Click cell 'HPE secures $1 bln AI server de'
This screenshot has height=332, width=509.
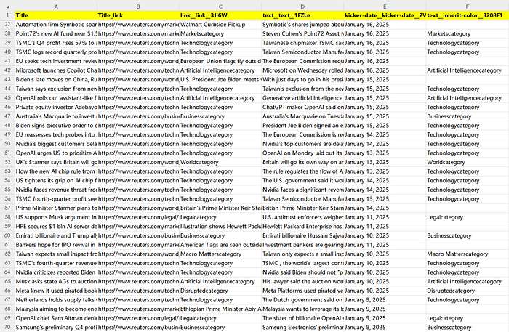point(56,227)
